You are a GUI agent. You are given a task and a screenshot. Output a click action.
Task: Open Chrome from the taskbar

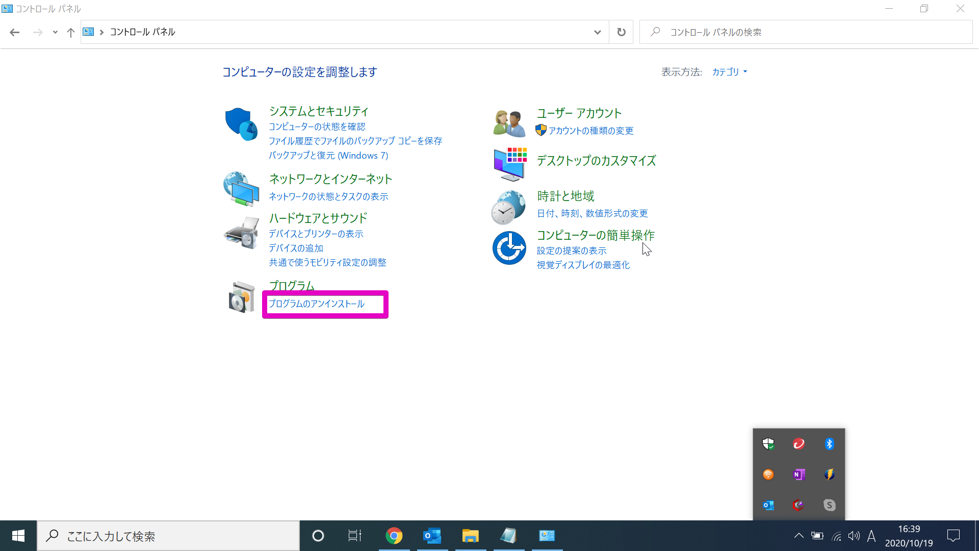(x=394, y=536)
